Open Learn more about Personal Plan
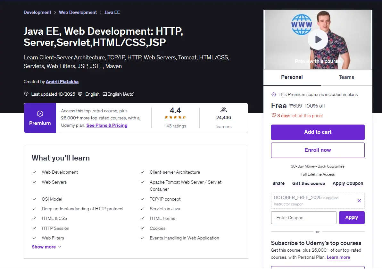This screenshot has height=269, width=382. click(x=338, y=257)
